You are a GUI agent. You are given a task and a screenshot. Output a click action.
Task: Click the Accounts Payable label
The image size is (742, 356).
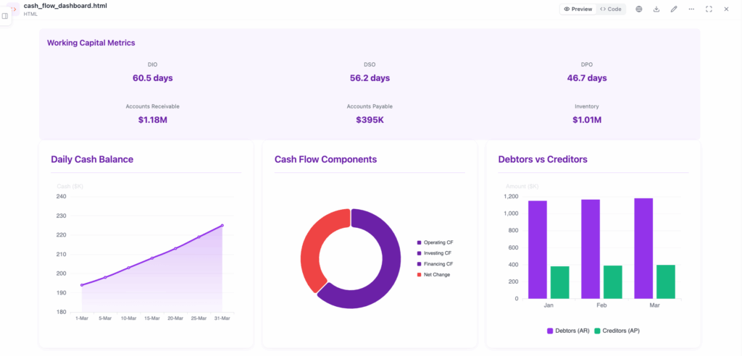tap(370, 106)
